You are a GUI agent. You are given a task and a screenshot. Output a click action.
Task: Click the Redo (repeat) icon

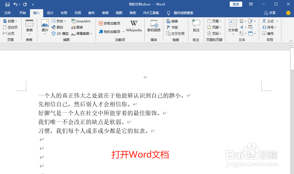click(x=25, y=4)
